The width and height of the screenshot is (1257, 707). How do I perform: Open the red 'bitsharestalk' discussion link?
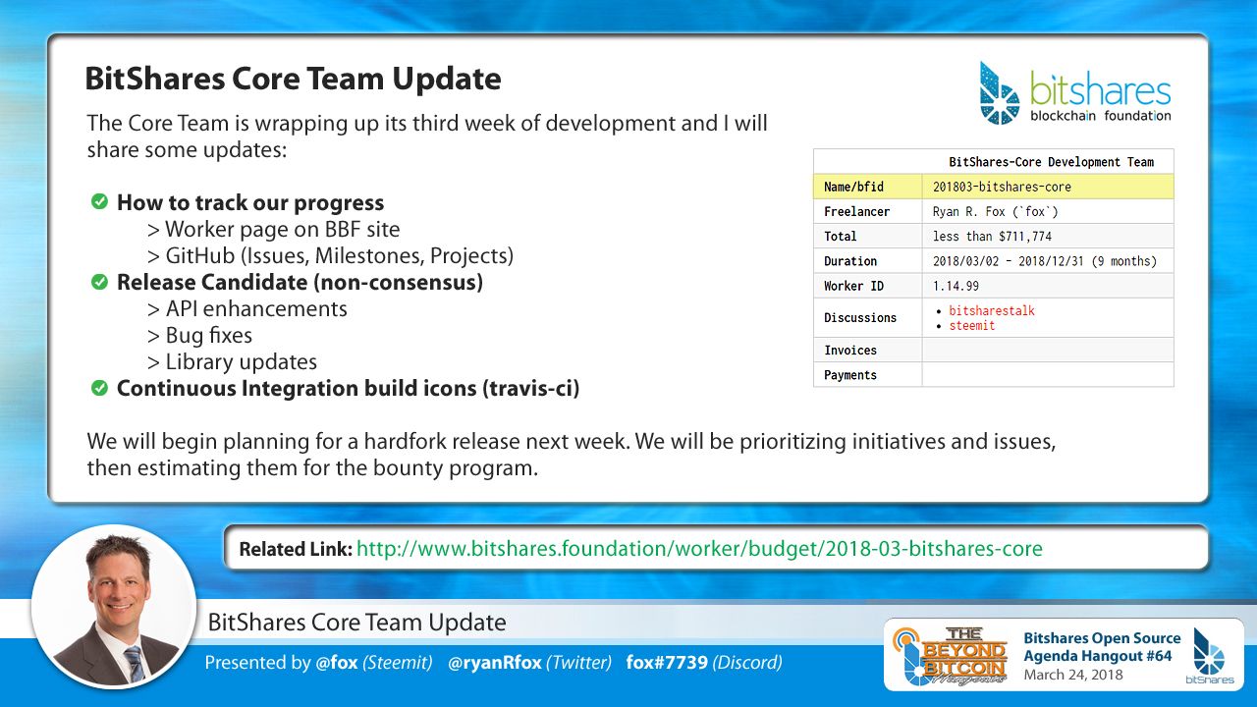[x=992, y=310]
